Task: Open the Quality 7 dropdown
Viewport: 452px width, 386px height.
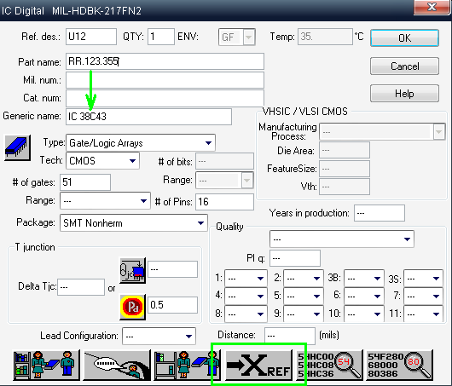Action: click(x=424, y=297)
